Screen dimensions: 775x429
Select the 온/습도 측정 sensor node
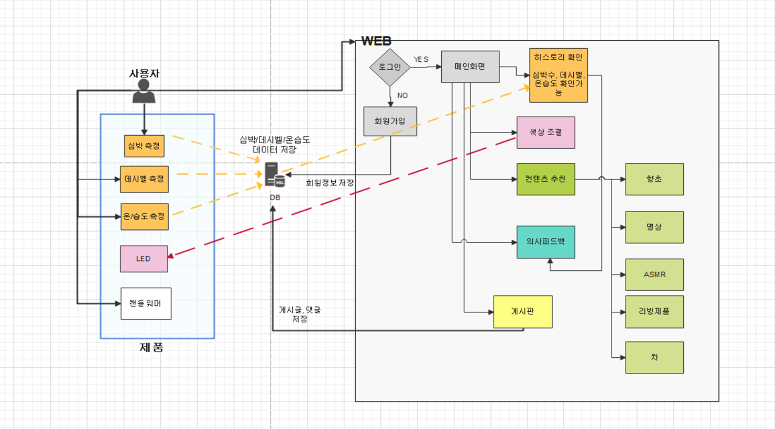coord(144,215)
